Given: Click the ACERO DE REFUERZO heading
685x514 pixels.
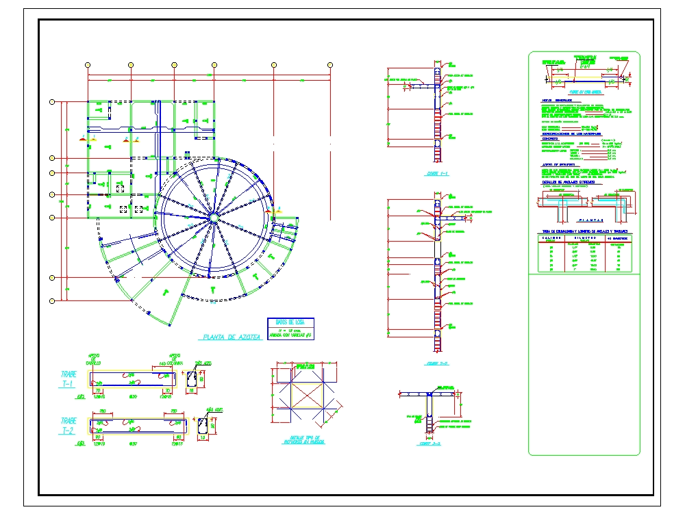Looking at the screenshot, I should (x=560, y=164).
